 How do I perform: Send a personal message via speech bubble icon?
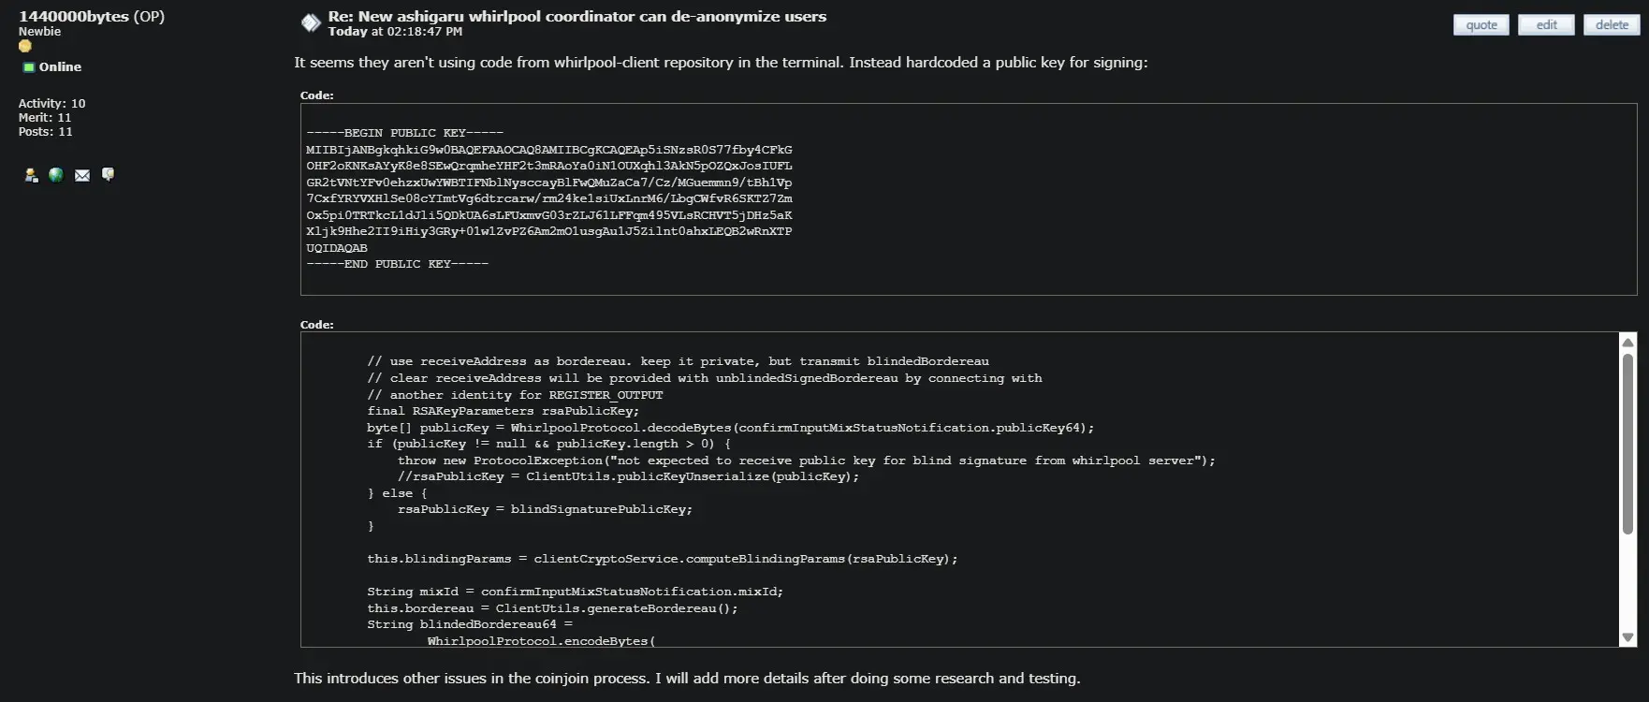(x=108, y=174)
